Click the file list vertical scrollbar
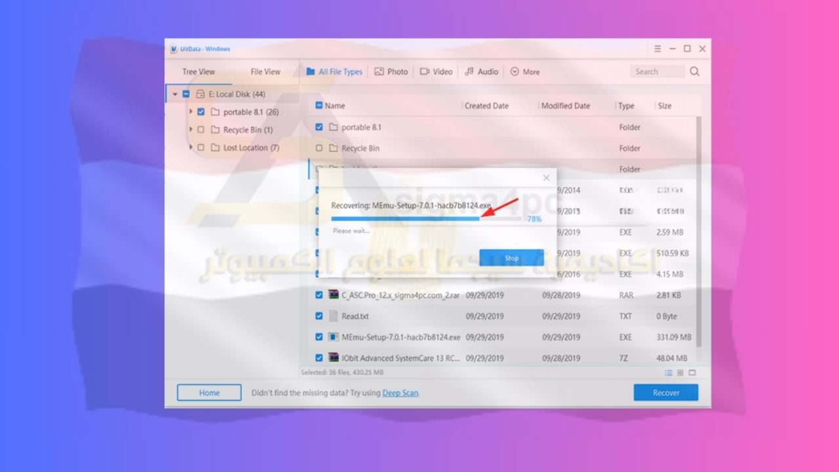Screen dimensions: 839x472 [x=699, y=231]
